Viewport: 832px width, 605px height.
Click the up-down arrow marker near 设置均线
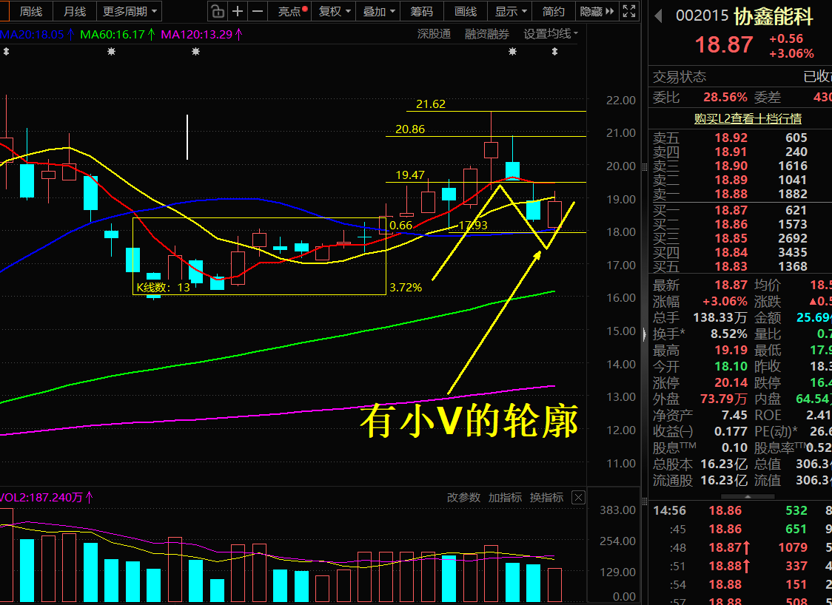click(554, 52)
